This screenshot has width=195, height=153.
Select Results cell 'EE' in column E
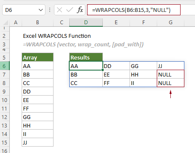coord(116,74)
